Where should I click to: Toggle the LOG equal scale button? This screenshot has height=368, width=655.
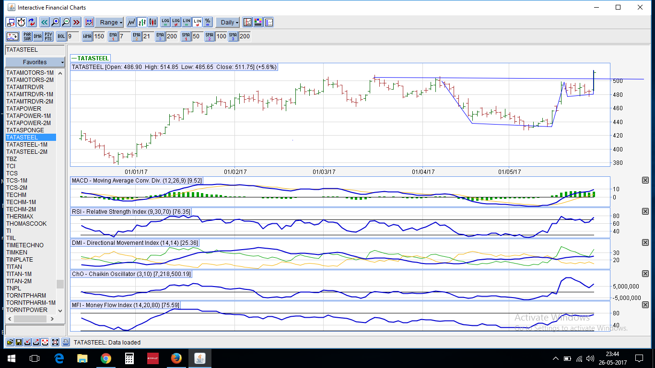(165, 22)
